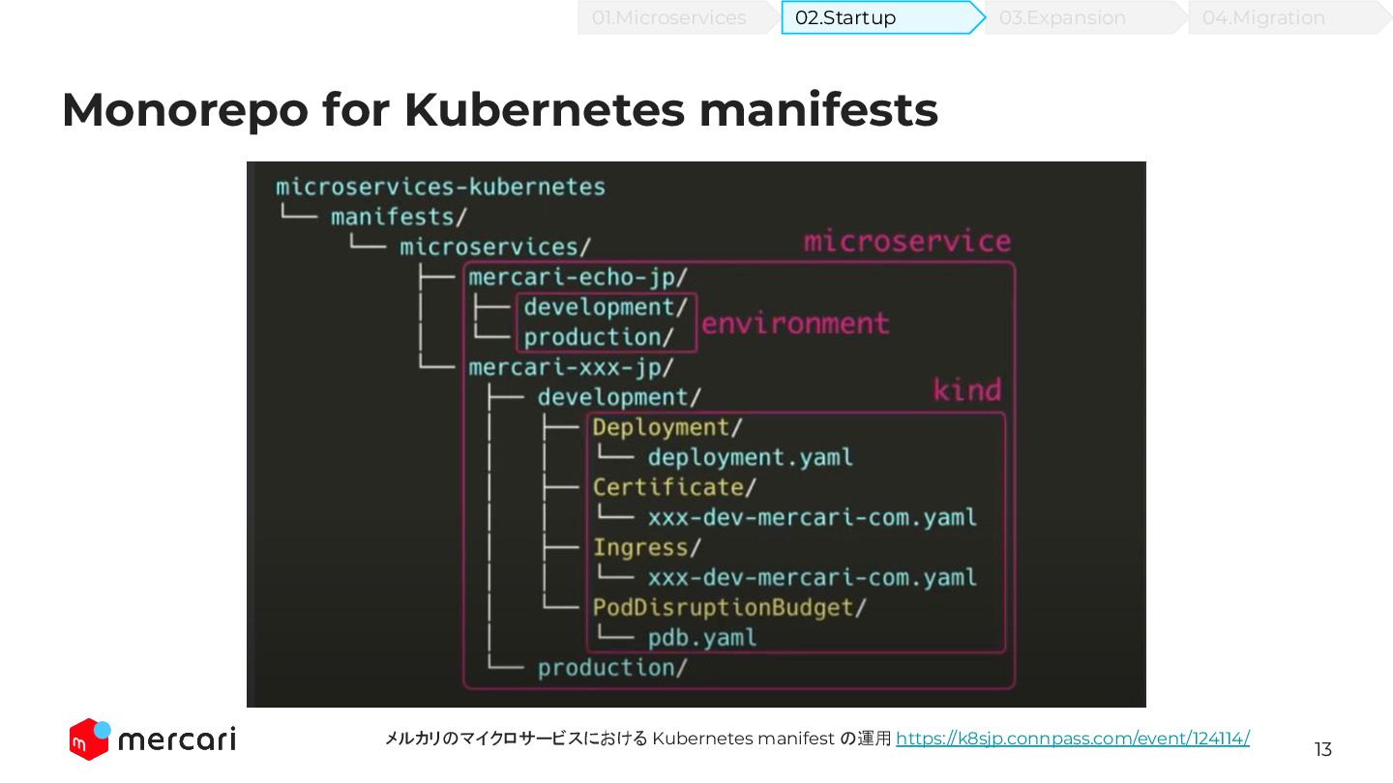Click 'xxx-dev-mercari-com.yaml' under Certificate
Image resolution: width=1393 pixels, height=783 pixels.
tap(812, 517)
